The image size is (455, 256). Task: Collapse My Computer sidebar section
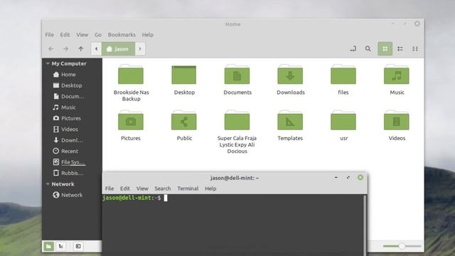point(48,63)
